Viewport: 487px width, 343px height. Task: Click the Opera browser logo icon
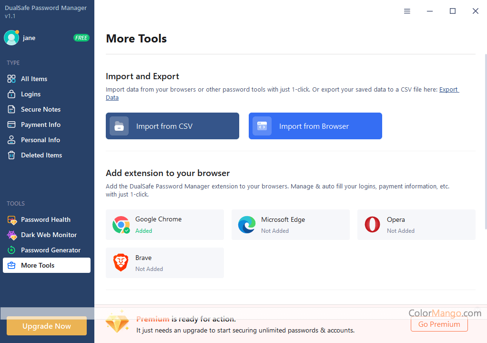(x=372, y=225)
